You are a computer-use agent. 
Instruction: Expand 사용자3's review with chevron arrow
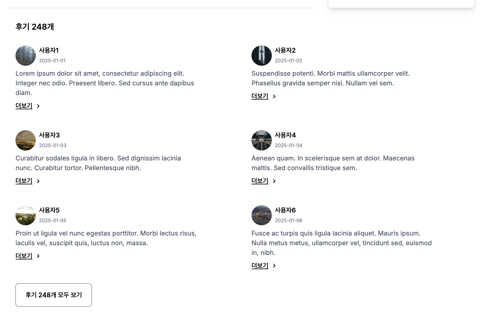coord(38,181)
